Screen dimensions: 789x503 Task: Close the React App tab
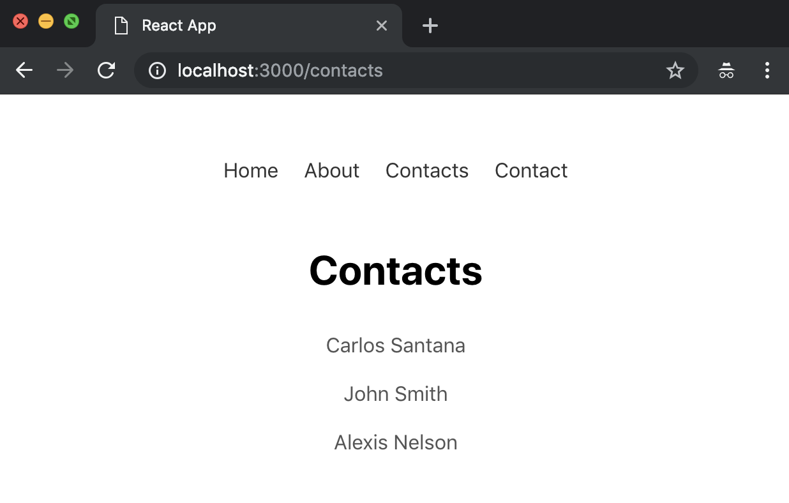(382, 26)
